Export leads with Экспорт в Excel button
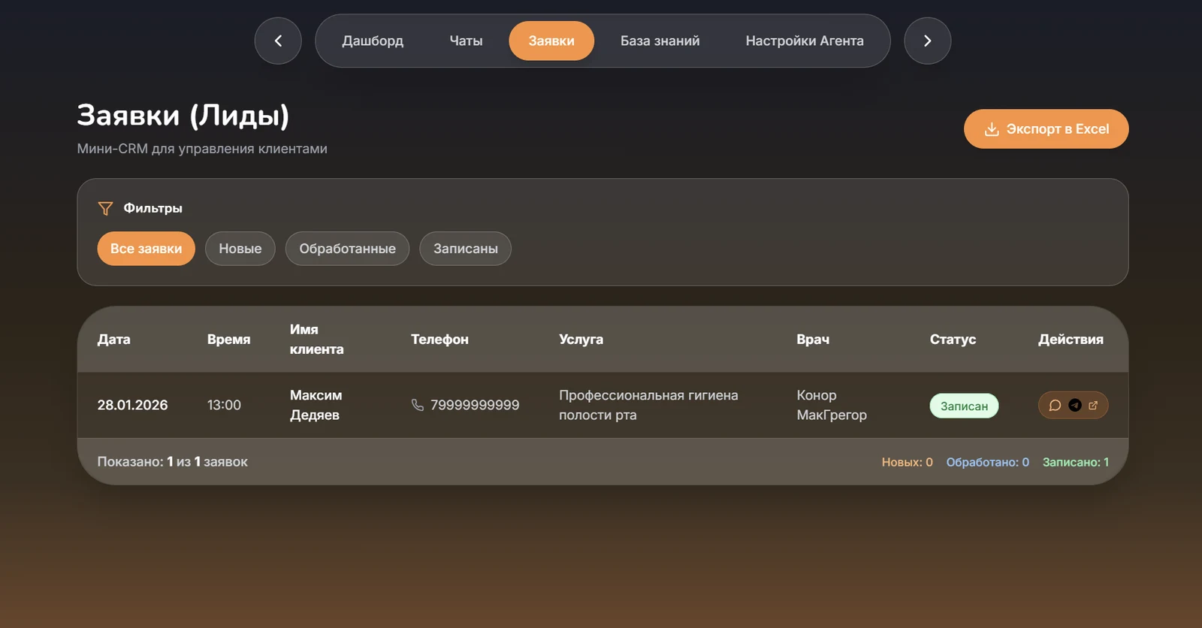This screenshot has height=628, width=1202. tap(1046, 128)
